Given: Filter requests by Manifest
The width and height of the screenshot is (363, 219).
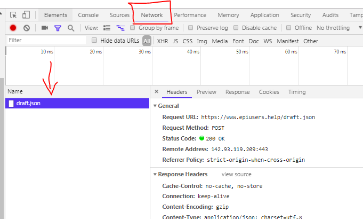Looking at the screenshot, I should pos(288,41).
